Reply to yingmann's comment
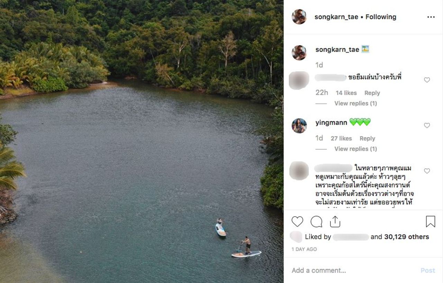Image resolution: width=443 pixels, height=283 pixels. [367, 139]
